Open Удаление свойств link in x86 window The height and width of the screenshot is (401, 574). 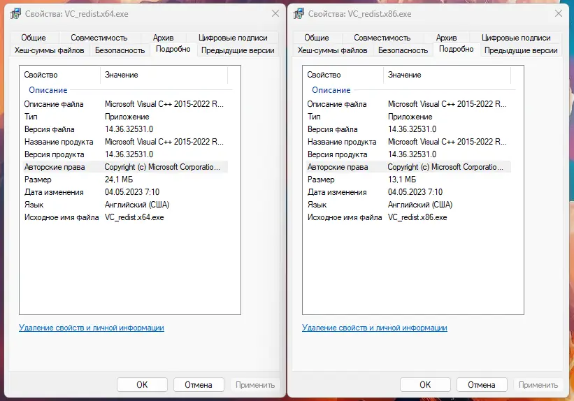(375, 328)
